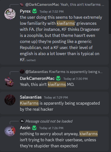The image size is (111, 152).
Task: Open DarkCameronMac's avatar picture
Action: (10, 81)
